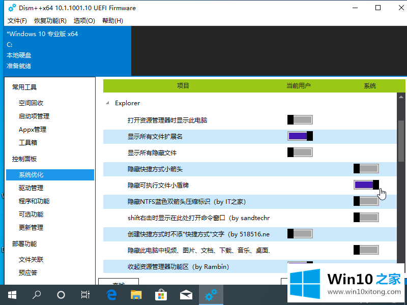Click 系统 column header
407x305 pixels.
(x=370, y=86)
